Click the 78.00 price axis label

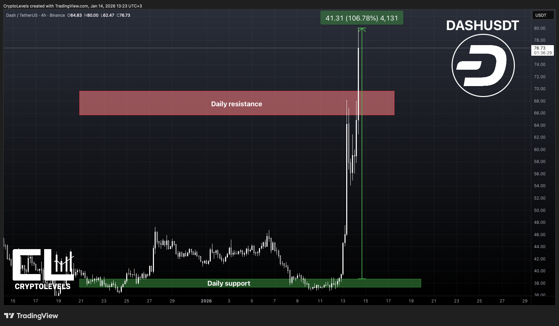point(539,40)
